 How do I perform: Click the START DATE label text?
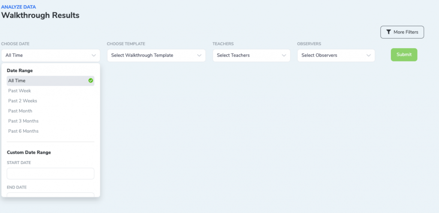click(x=19, y=163)
